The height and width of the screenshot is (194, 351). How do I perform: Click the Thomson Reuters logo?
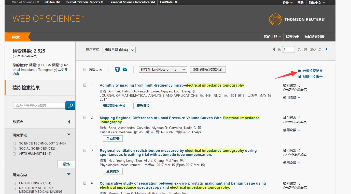[x=297, y=19]
